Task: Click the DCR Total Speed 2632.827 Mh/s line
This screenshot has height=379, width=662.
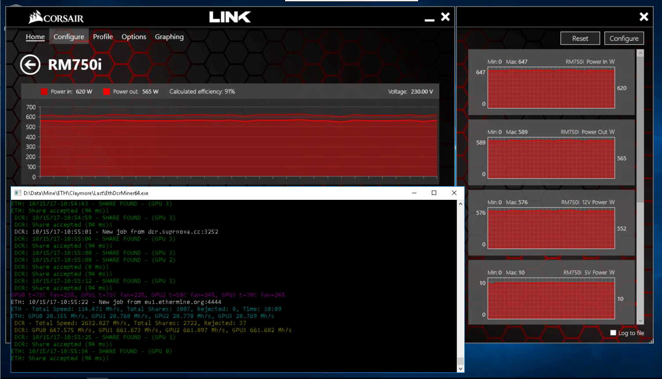Action: pyautogui.click(x=130, y=323)
